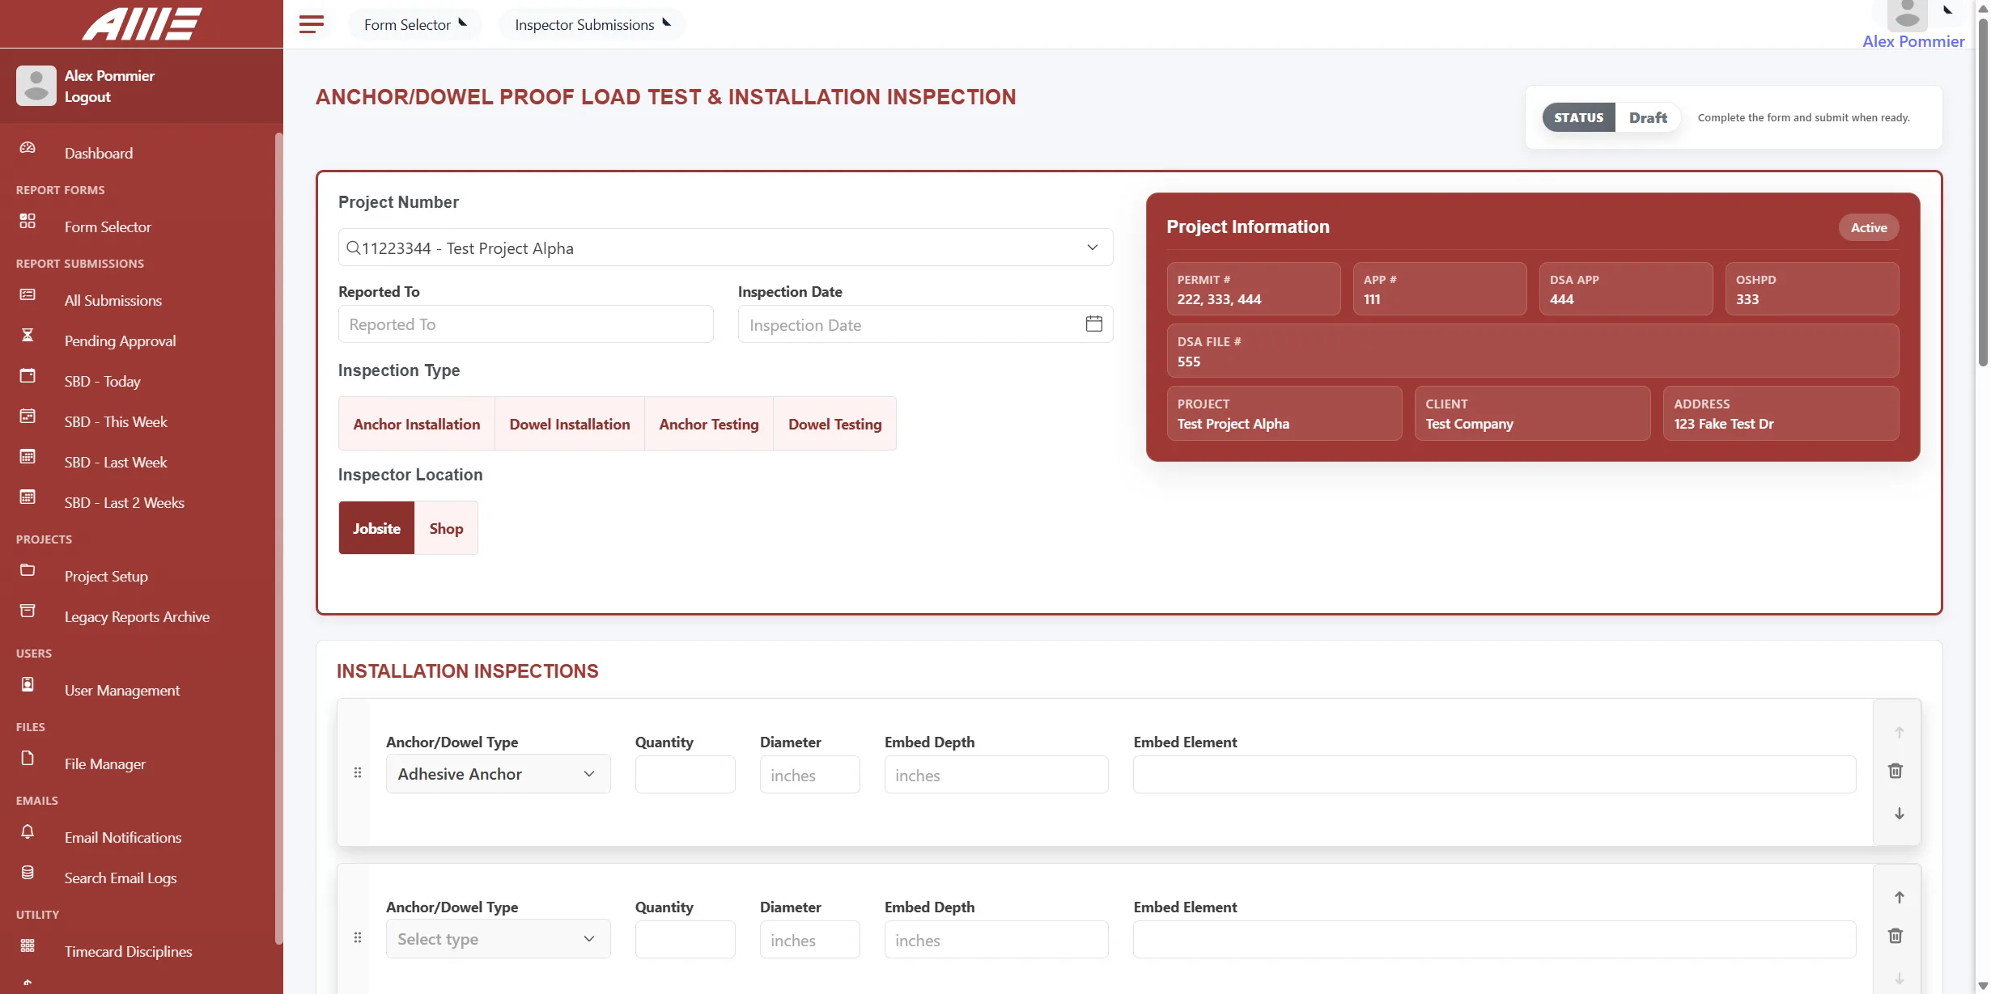
Task: Toggle the Dowel Installation inspection type
Action: [570, 424]
